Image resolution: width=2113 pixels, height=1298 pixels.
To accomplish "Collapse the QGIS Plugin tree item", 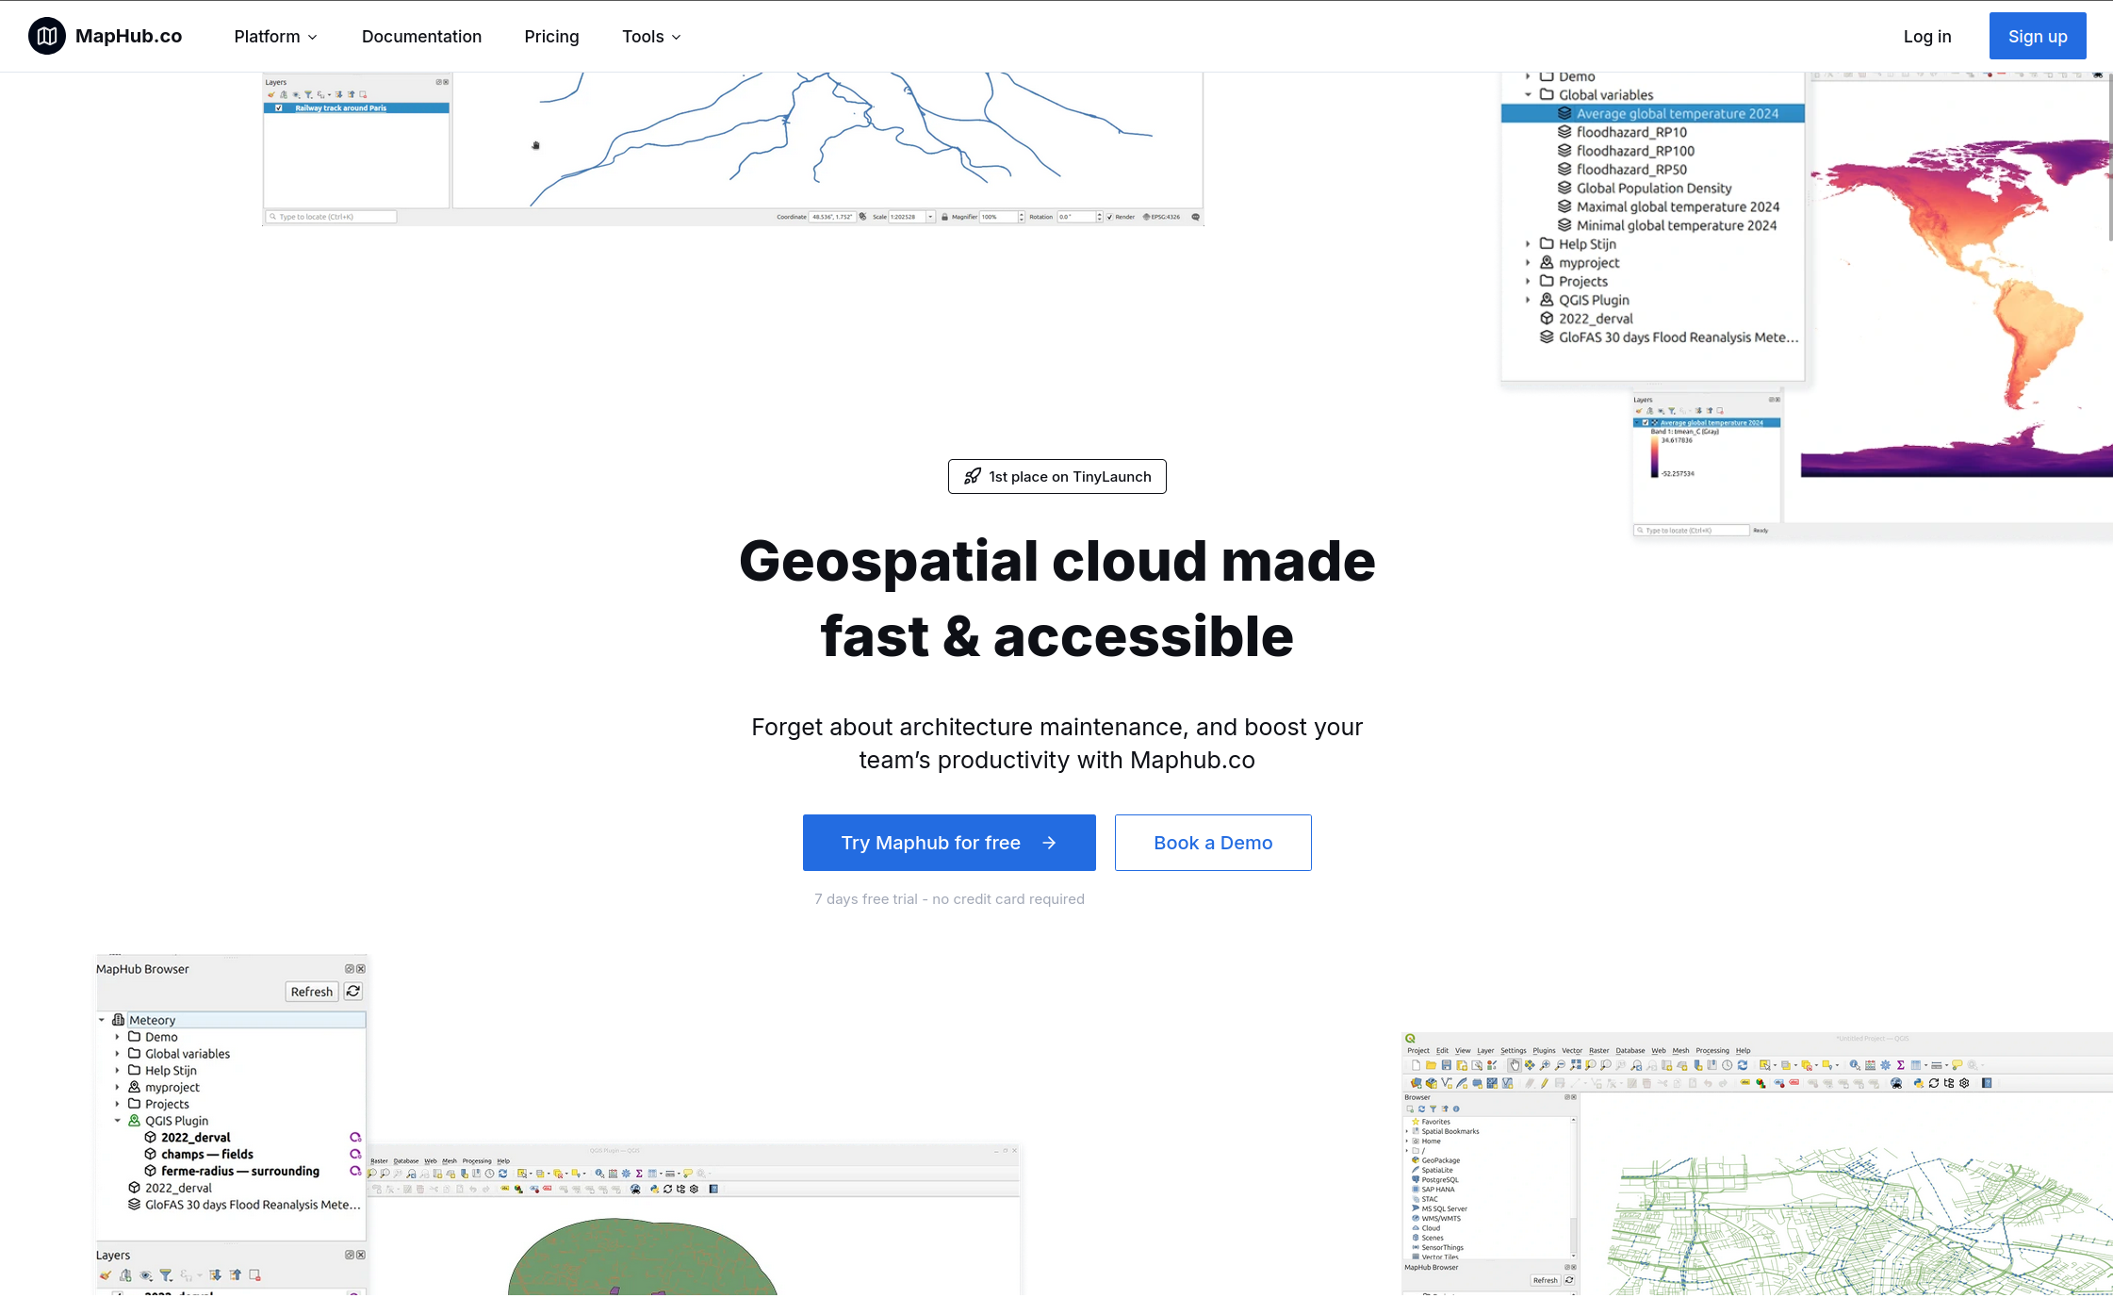I will (118, 1121).
